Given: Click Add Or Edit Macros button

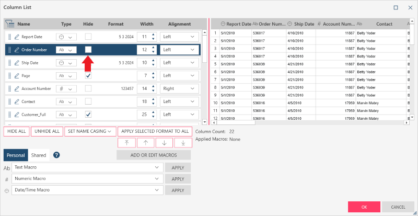Looking at the screenshot, I should [x=154, y=155].
